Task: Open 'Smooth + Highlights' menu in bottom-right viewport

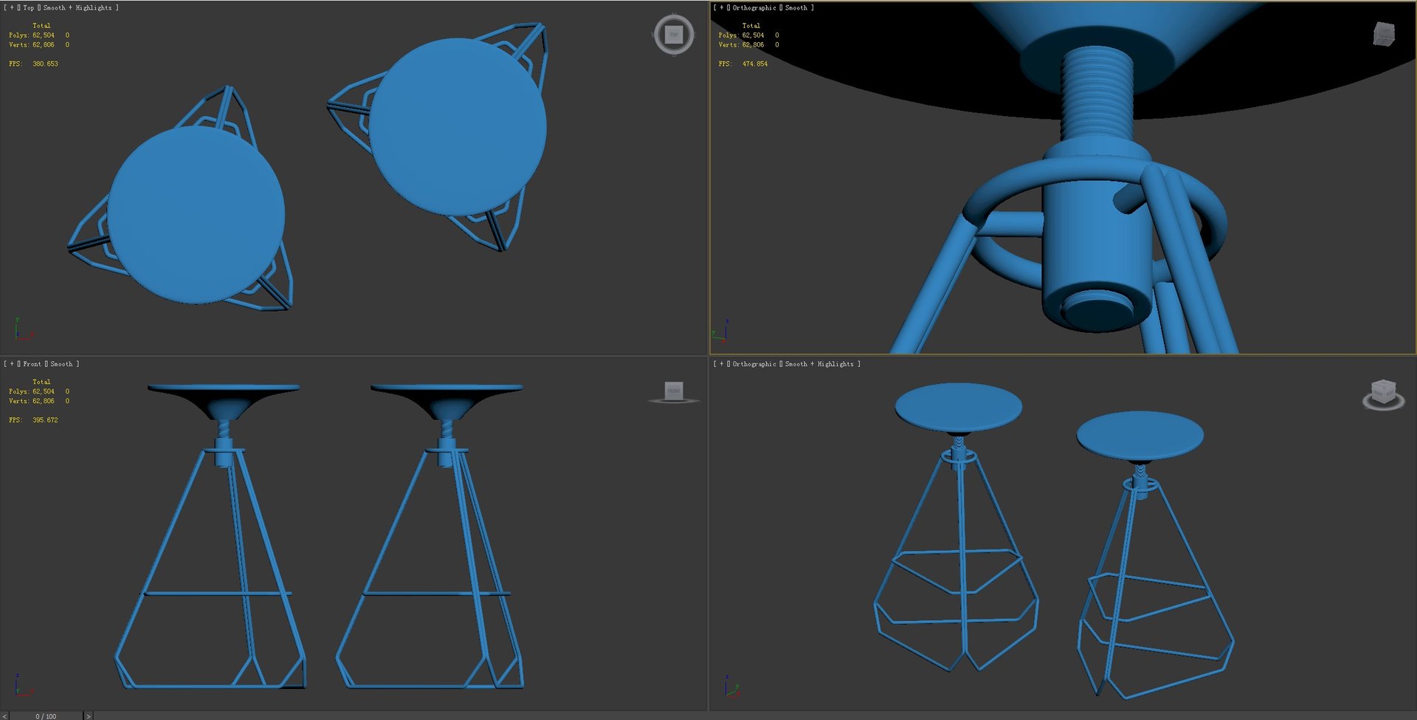Action: pos(819,364)
